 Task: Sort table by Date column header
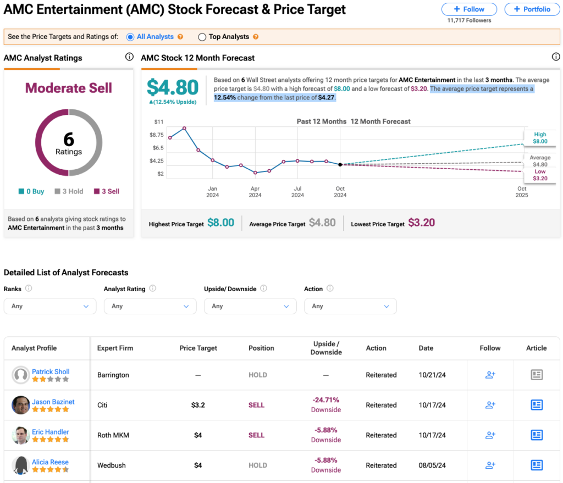(x=426, y=348)
